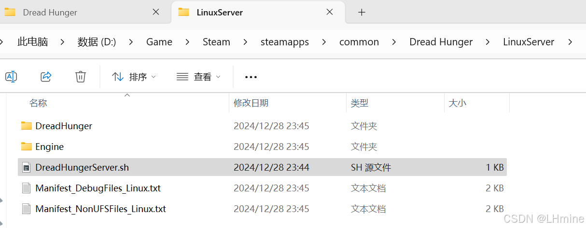586x228 pixels.
Task: Click the DreadHunger folder icon
Action: click(x=27, y=126)
